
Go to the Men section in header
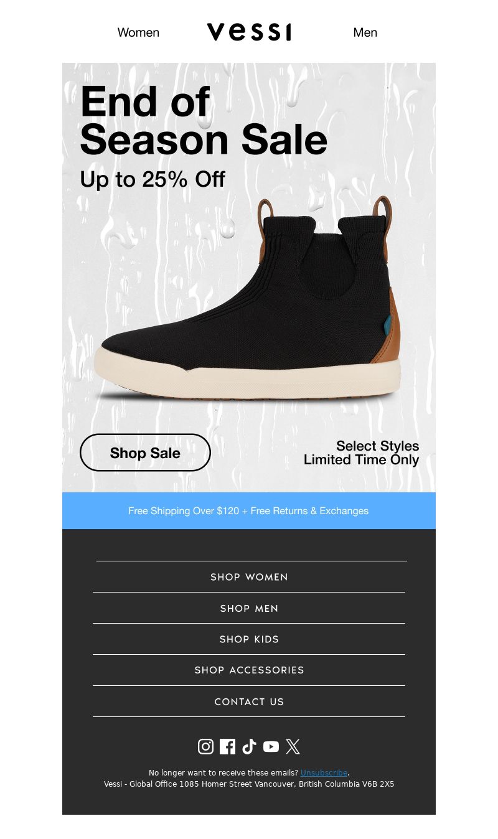coord(365,32)
